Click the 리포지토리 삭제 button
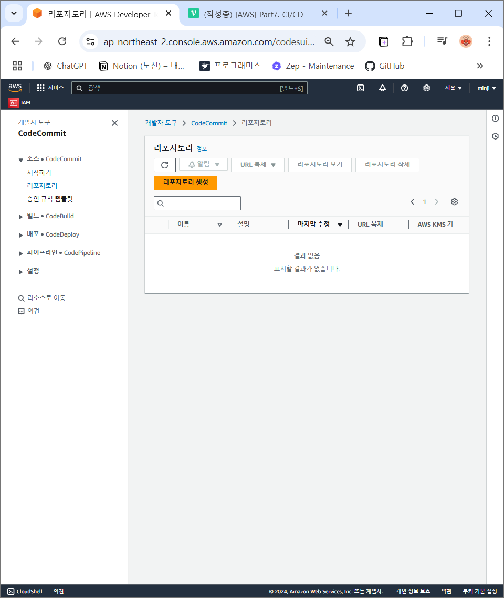504x598 pixels. click(387, 165)
